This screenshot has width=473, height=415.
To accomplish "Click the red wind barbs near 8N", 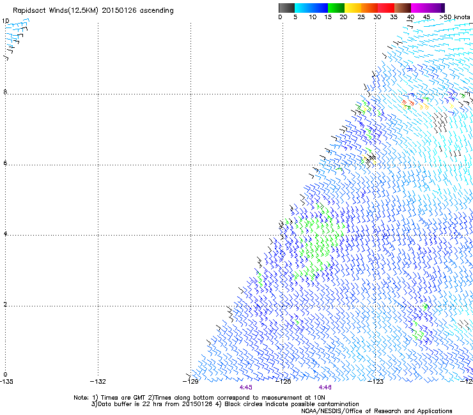I will pyautogui.click(x=408, y=103).
